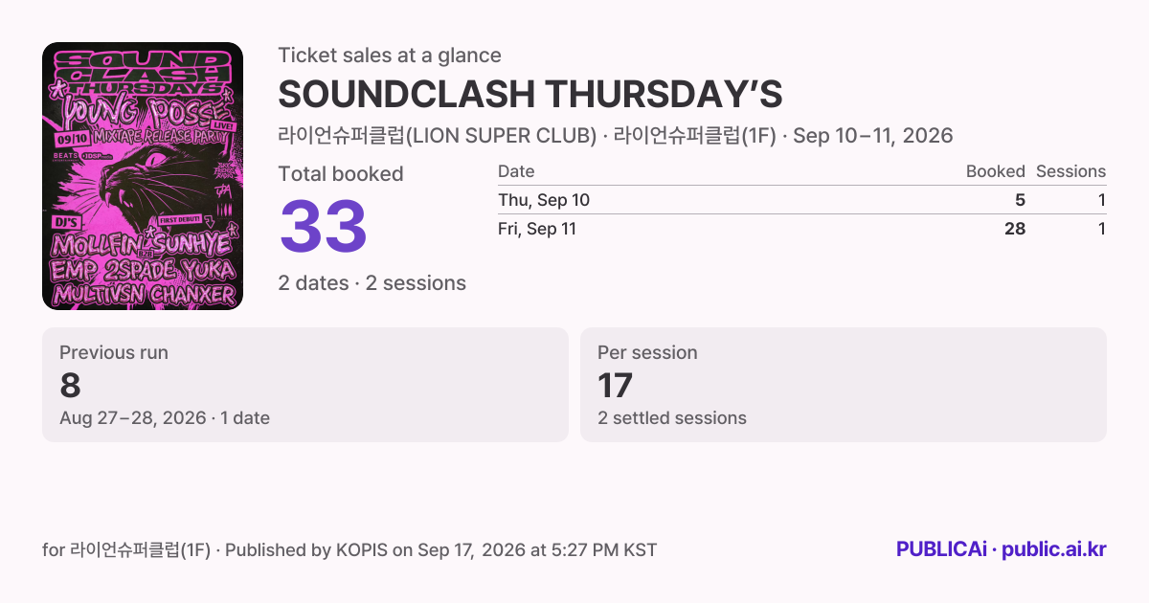The height and width of the screenshot is (603, 1149).
Task: Click the Ticket sales at a glance heading
Action: click(390, 56)
